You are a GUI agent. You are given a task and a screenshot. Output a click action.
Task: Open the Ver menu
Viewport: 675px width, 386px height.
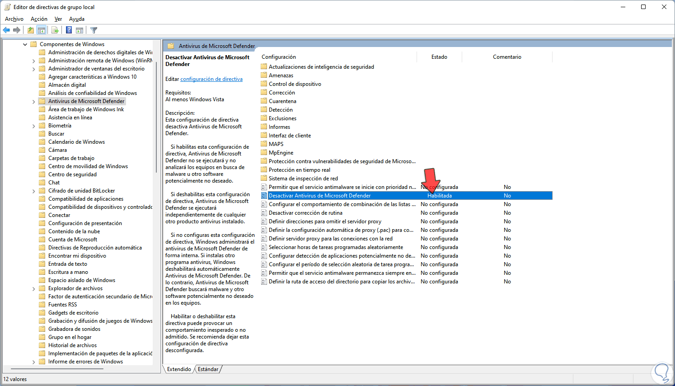[x=58, y=19]
